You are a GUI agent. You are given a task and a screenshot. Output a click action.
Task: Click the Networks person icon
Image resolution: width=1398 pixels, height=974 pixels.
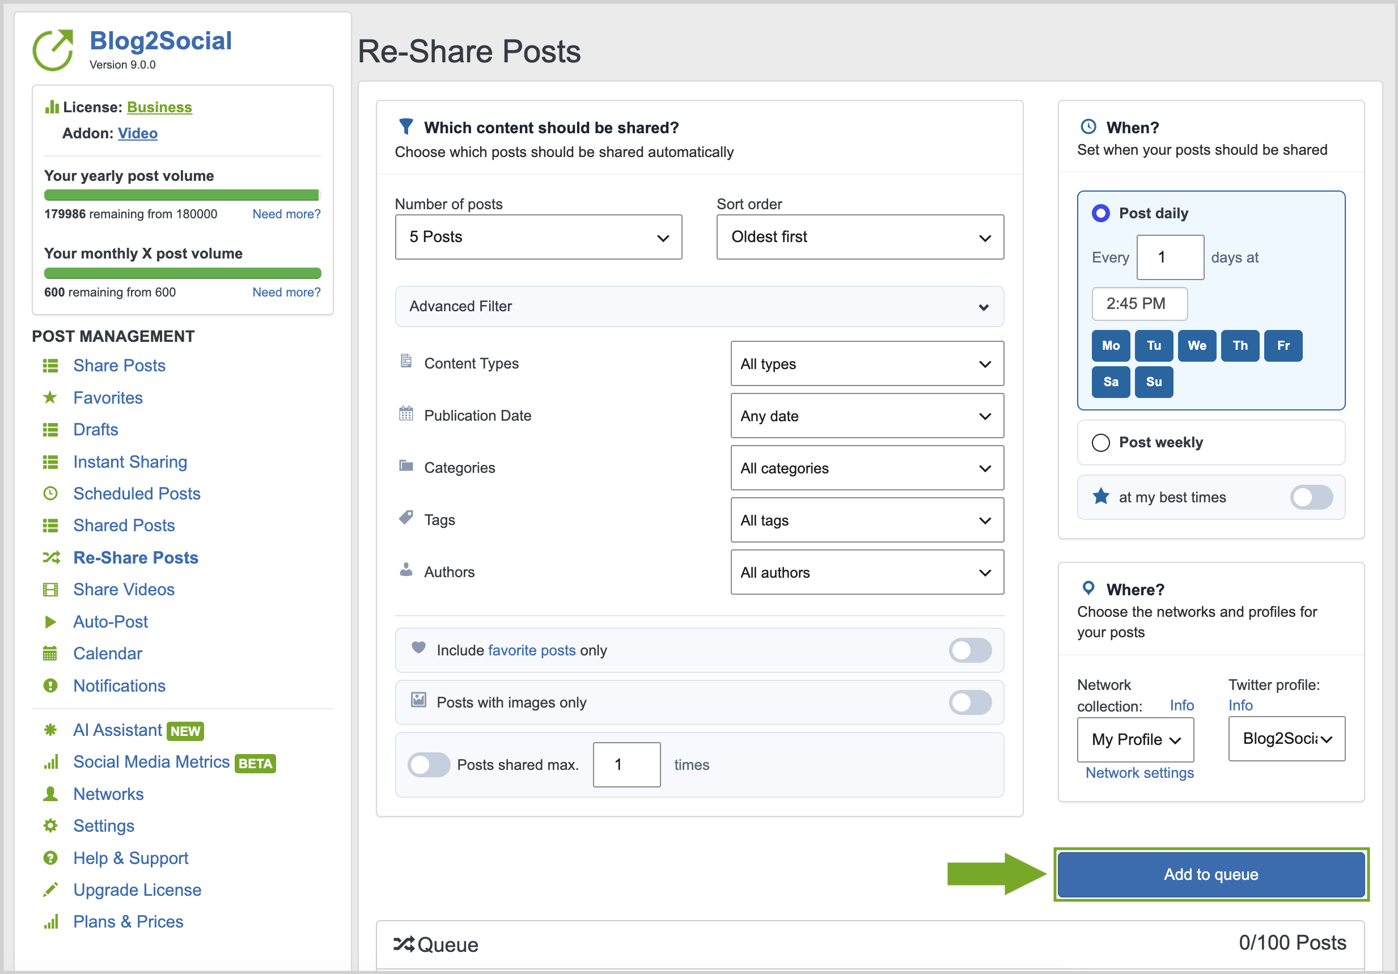coord(50,794)
